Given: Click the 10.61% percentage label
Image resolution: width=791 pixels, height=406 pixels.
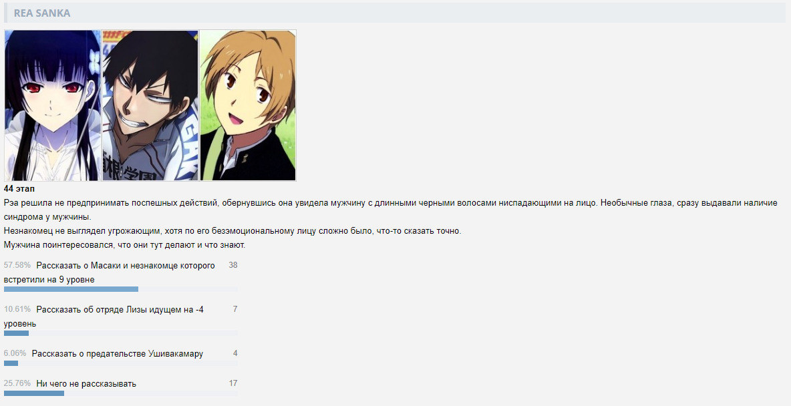Looking at the screenshot, I should click(x=17, y=309).
